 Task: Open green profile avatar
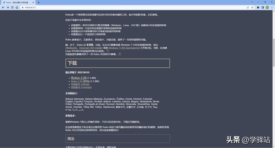pyautogui.click(x=267, y=8)
